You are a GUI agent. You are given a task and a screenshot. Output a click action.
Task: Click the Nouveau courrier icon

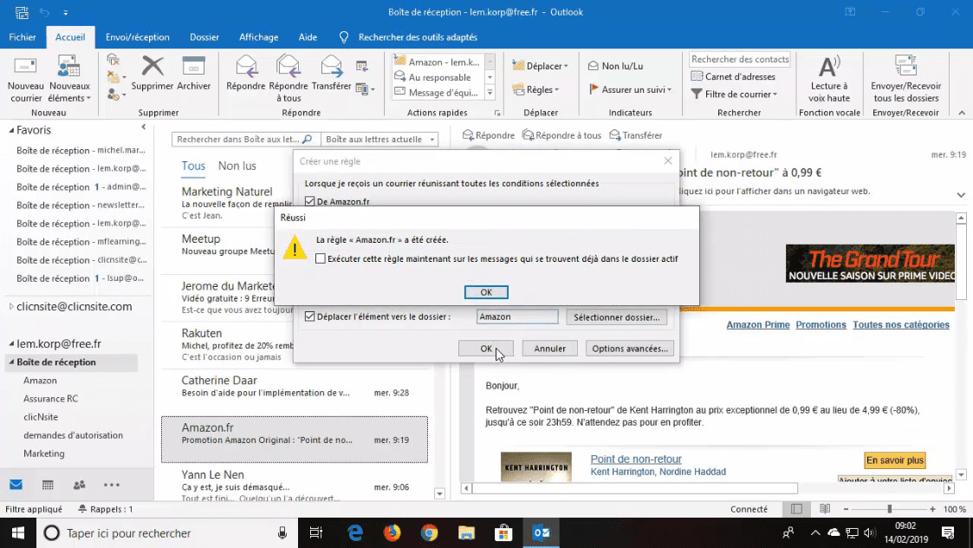click(25, 78)
